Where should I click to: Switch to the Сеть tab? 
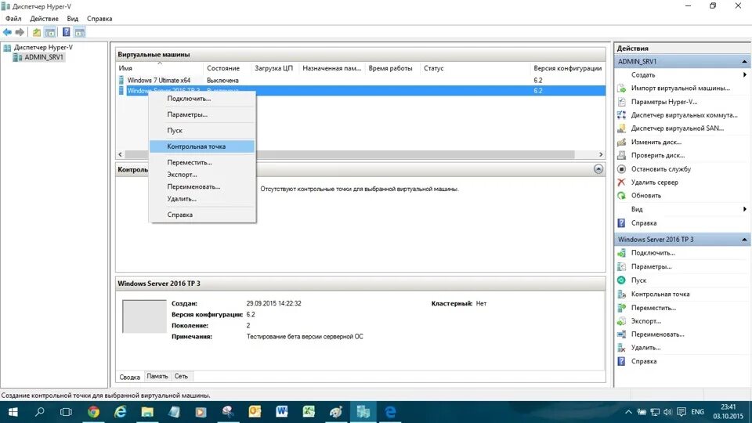[181, 377]
